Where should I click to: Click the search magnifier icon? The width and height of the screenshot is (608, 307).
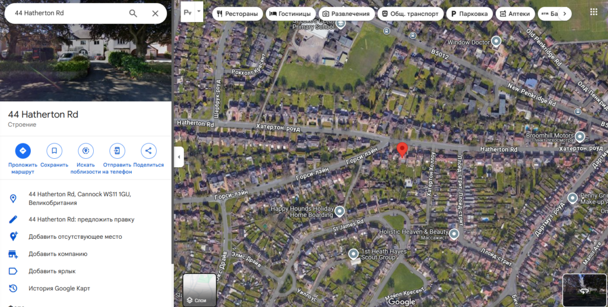coord(133,13)
